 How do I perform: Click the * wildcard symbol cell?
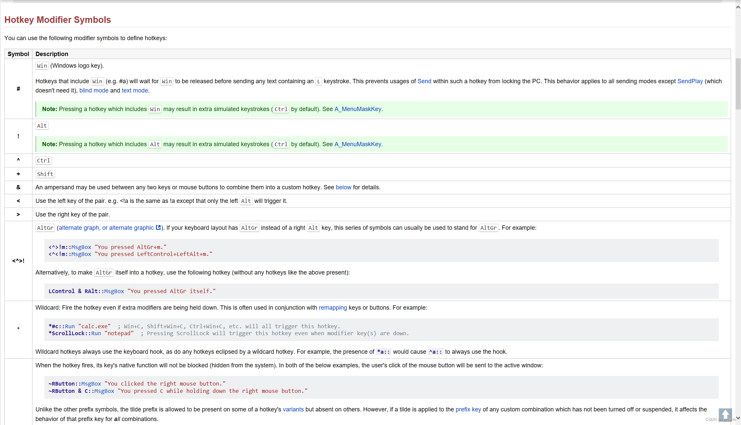(x=18, y=329)
